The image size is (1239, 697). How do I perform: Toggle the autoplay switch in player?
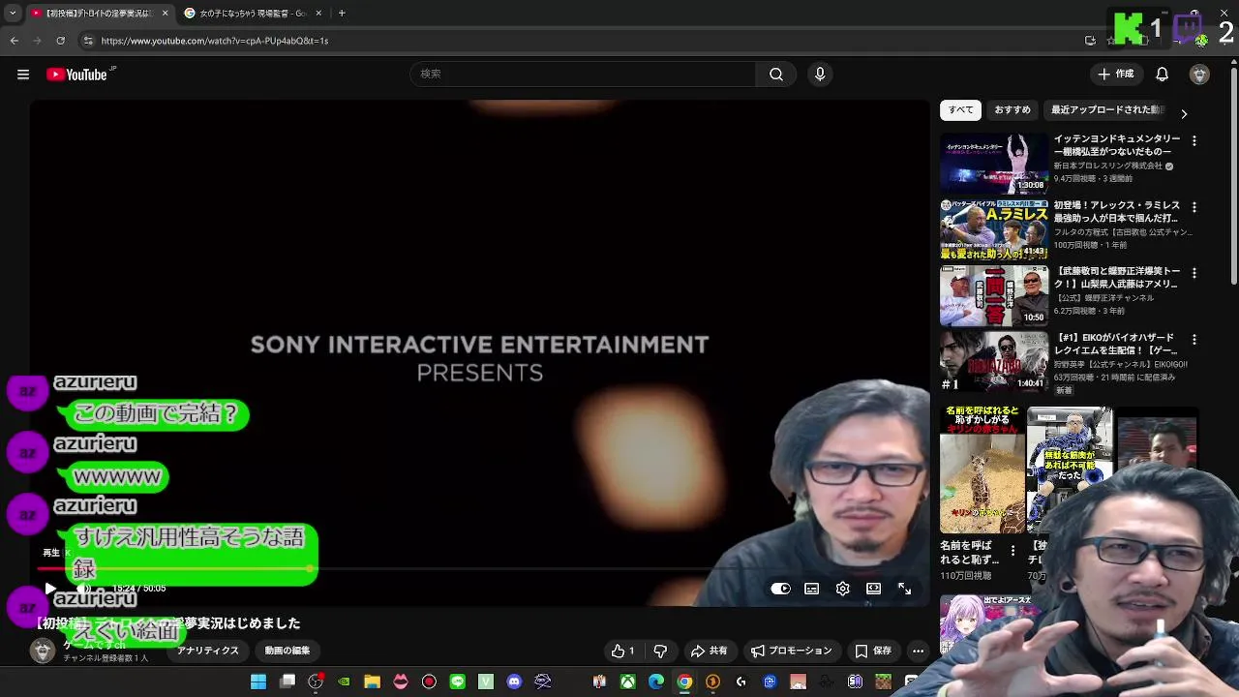pos(780,589)
